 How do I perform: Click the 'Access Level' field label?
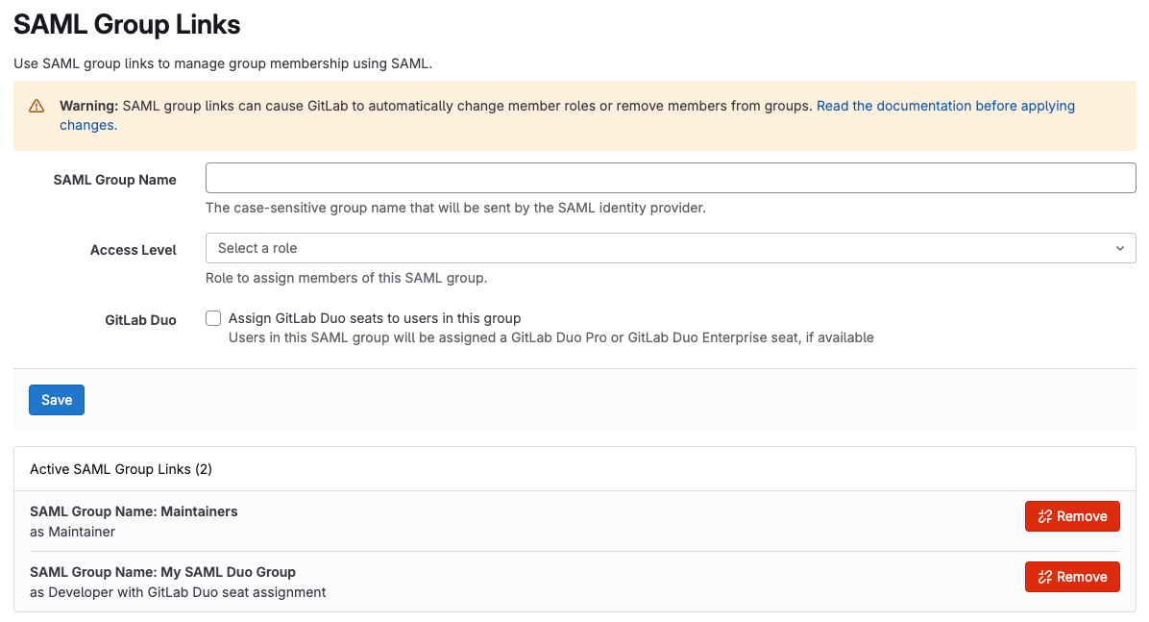pyautogui.click(x=133, y=250)
